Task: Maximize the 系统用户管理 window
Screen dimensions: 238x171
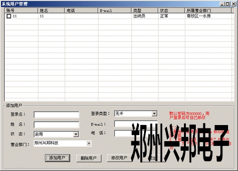Action: 228,4
